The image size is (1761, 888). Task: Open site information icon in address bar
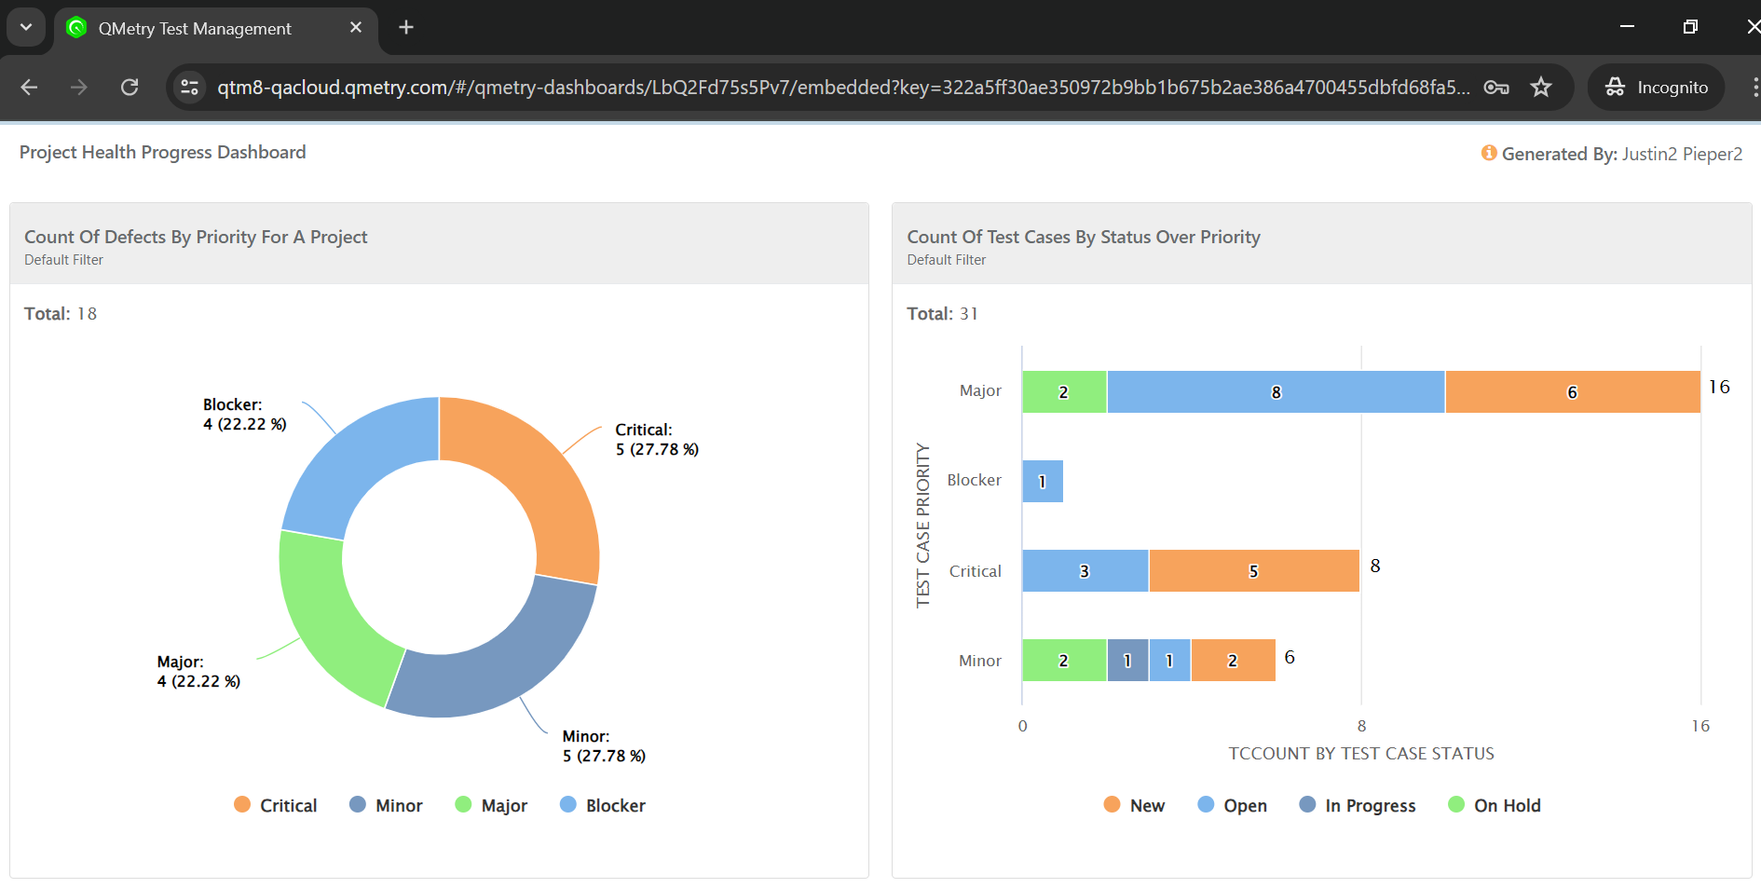pyautogui.click(x=189, y=87)
